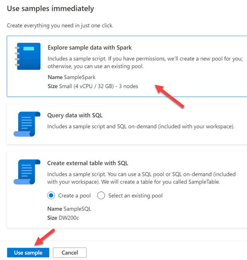This screenshot has height=260, width=247.
Task: Click the 'SQL on-demand (included with your workspace)' description
Action: (x=141, y=126)
